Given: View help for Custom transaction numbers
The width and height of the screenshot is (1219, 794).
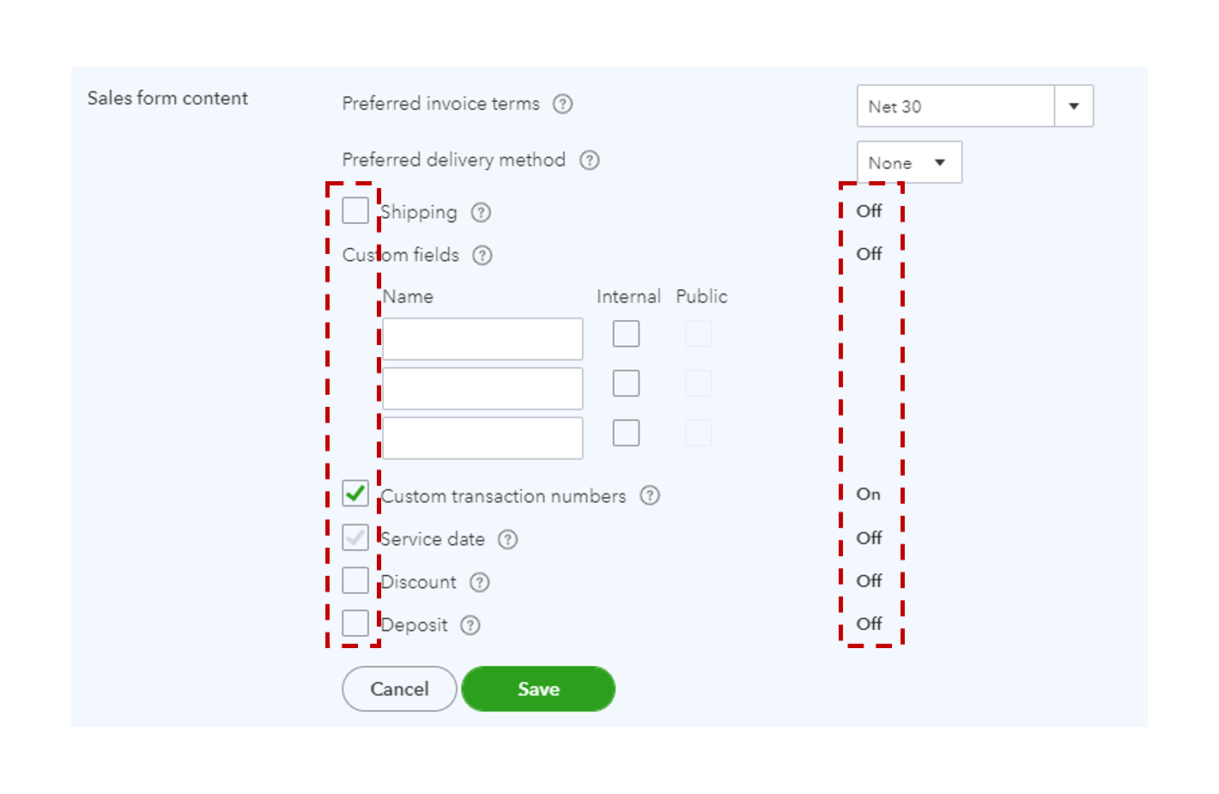Looking at the screenshot, I should 650,495.
